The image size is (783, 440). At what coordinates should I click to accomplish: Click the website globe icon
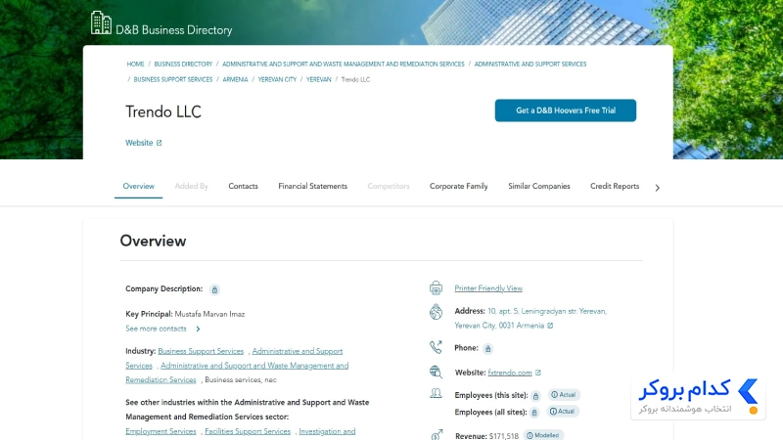click(436, 372)
